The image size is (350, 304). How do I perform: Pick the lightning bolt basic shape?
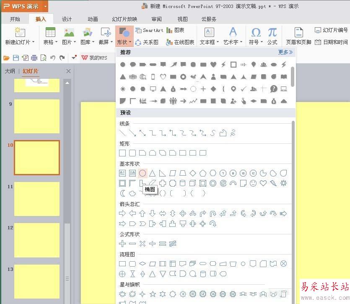tap(273, 183)
